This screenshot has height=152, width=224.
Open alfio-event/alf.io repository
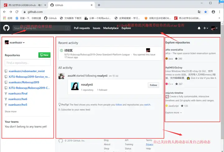pos(174,50)
